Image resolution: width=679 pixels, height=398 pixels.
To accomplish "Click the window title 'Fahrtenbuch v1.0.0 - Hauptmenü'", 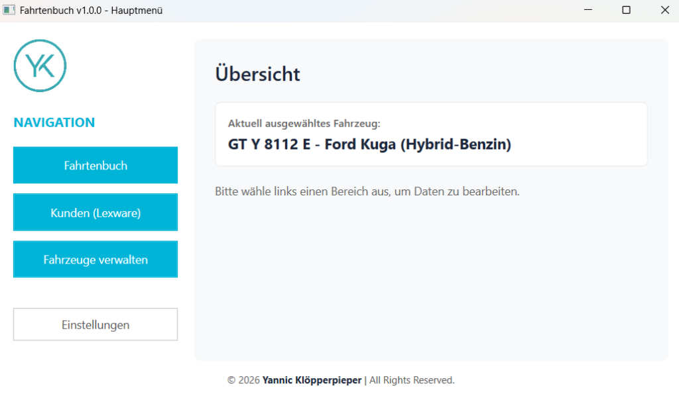I will [x=91, y=11].
